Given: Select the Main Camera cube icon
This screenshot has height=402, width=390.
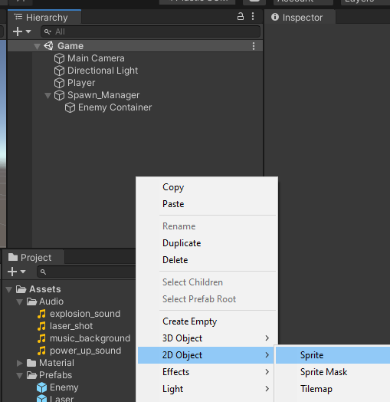Looking at the screenshot, I should (60, 58).
